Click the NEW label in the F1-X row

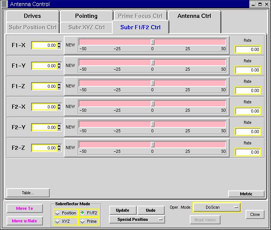pos(70,45)
